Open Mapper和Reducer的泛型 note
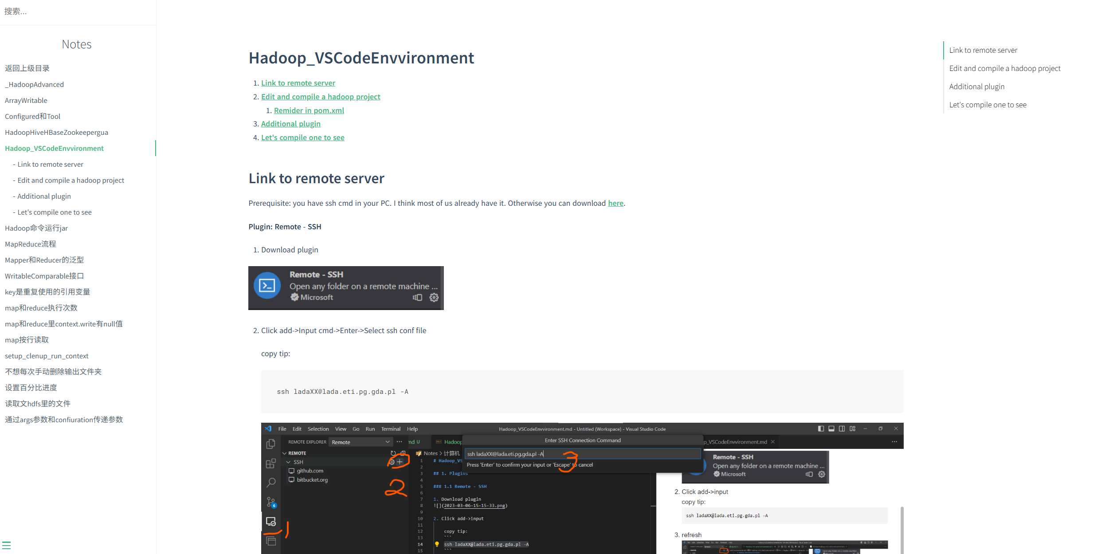The image size is (1117, 554). [44, 260]
